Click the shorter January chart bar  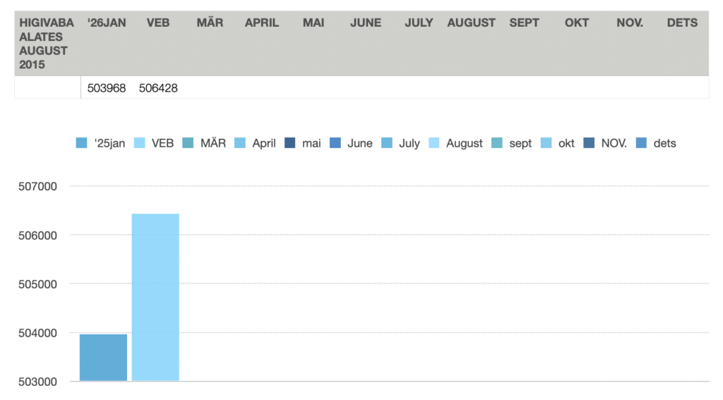coord(103,357)
